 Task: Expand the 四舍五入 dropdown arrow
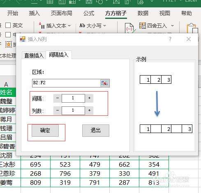[x=172, y=25]
